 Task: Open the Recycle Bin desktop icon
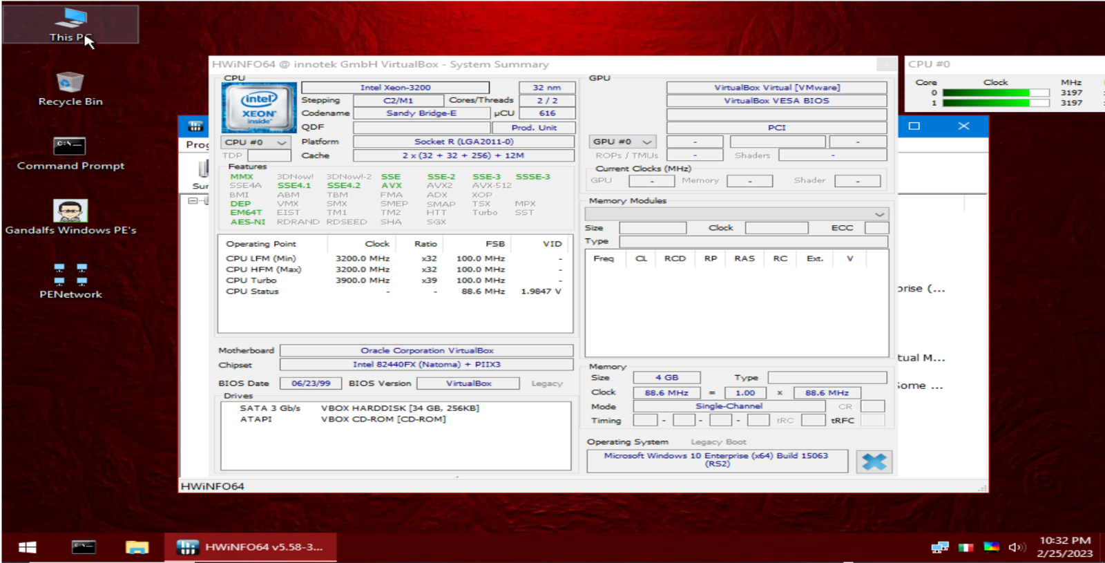click(x=70, y=90)
